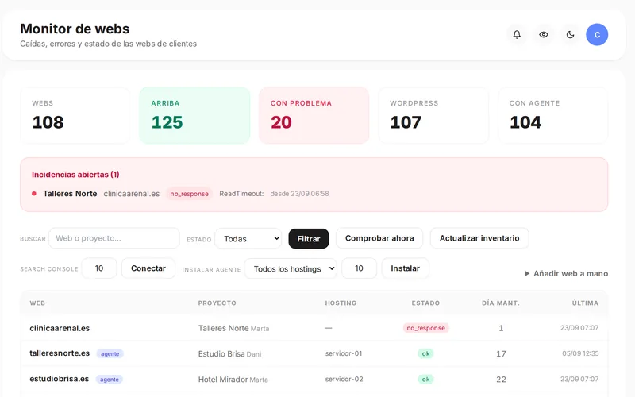
Task: Click the Día mant. column header
Action: pyautogui.click(x=501, y=303)
